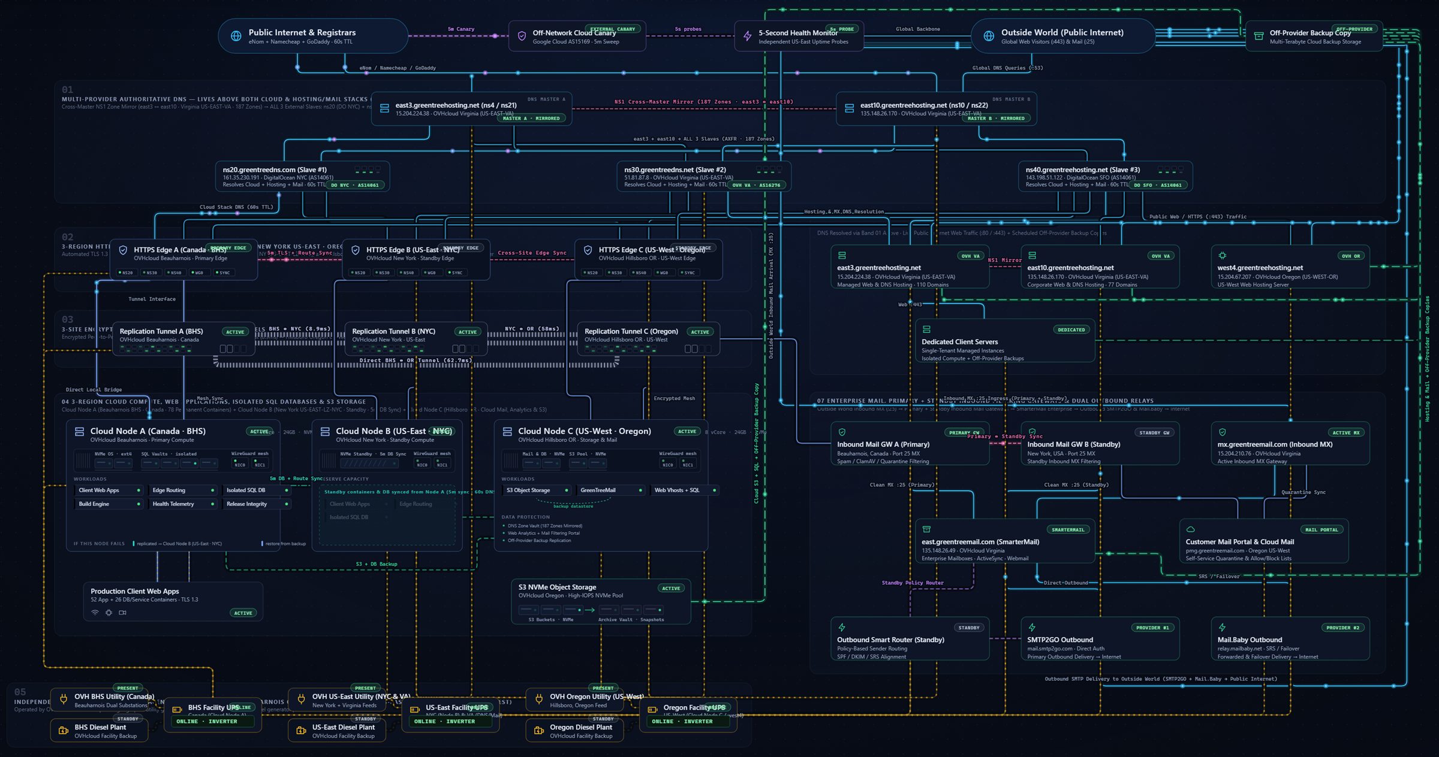Click the ACTIVE badge on Replication Tunnel A
This screenshot has width=1439, height=757.
coord(235,332)
